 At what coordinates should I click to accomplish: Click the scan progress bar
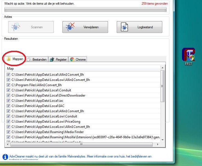[x=86, y=10]
